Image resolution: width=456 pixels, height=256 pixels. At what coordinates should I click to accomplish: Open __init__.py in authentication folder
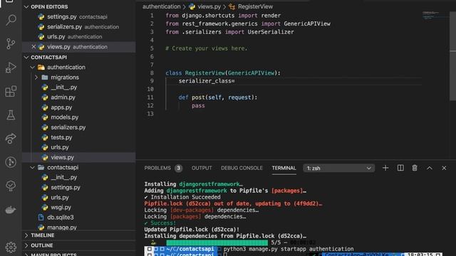[x=78, y=87]
